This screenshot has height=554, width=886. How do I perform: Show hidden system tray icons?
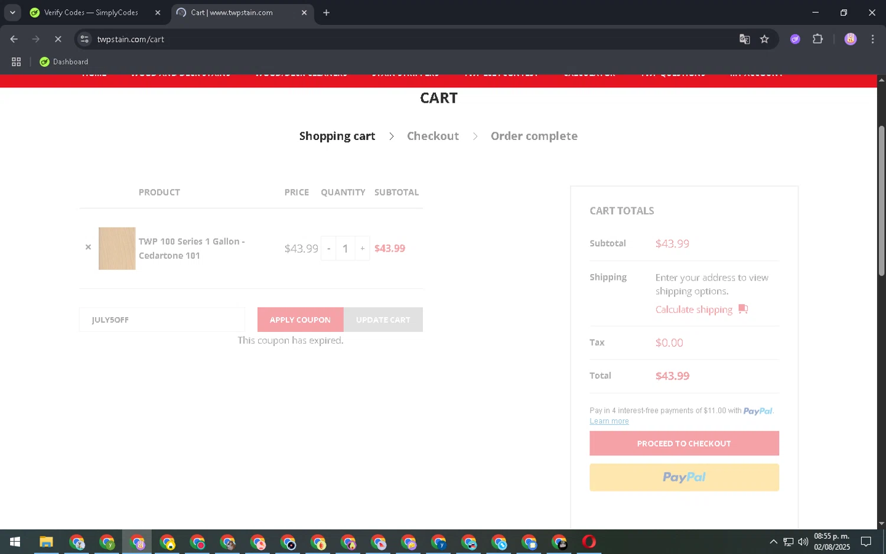point(773,542)
